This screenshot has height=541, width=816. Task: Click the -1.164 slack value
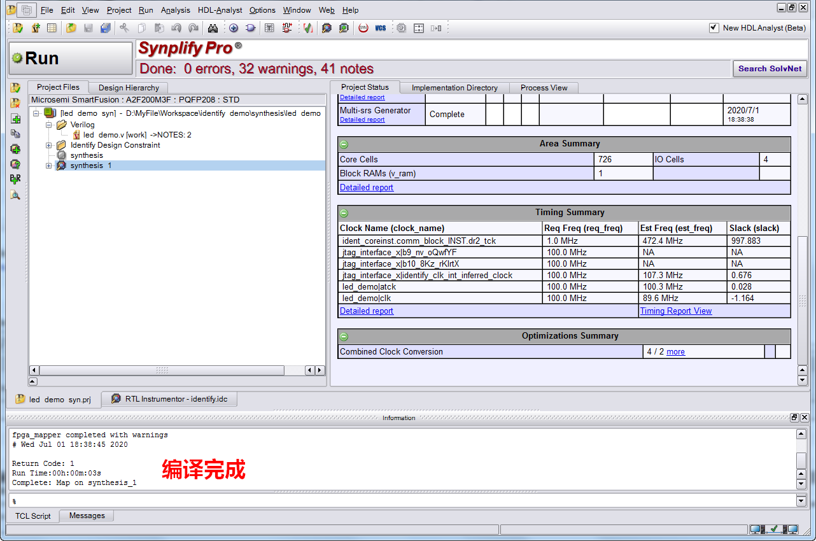743,299
